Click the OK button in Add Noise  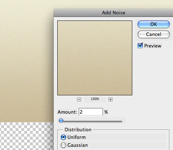click(x=154, y=24)
